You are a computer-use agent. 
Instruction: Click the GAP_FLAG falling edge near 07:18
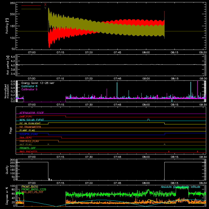point(66,116)
